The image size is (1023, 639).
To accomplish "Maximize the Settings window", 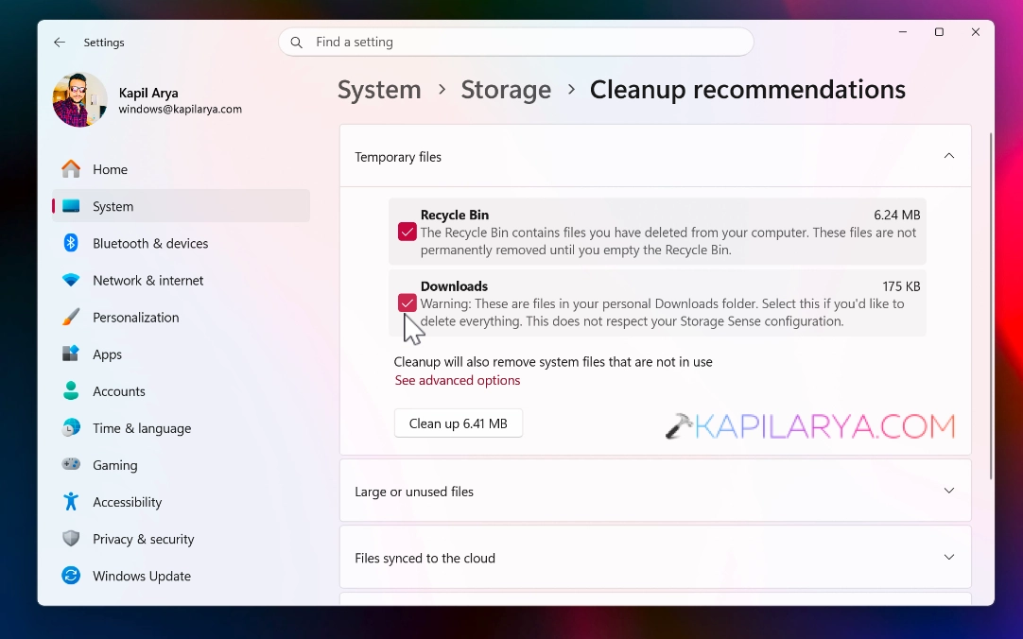I will pos(939,32).
